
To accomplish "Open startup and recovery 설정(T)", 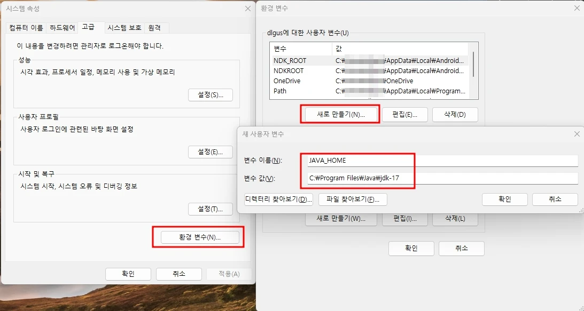I will [211, 209].
